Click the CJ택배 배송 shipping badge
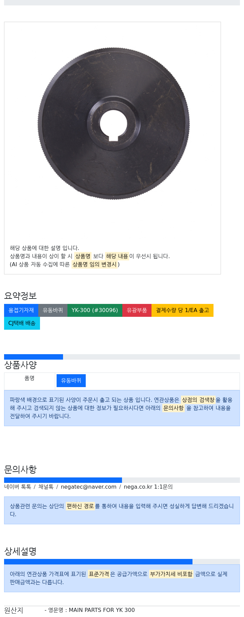244x617 pixels. coord(22,323)
